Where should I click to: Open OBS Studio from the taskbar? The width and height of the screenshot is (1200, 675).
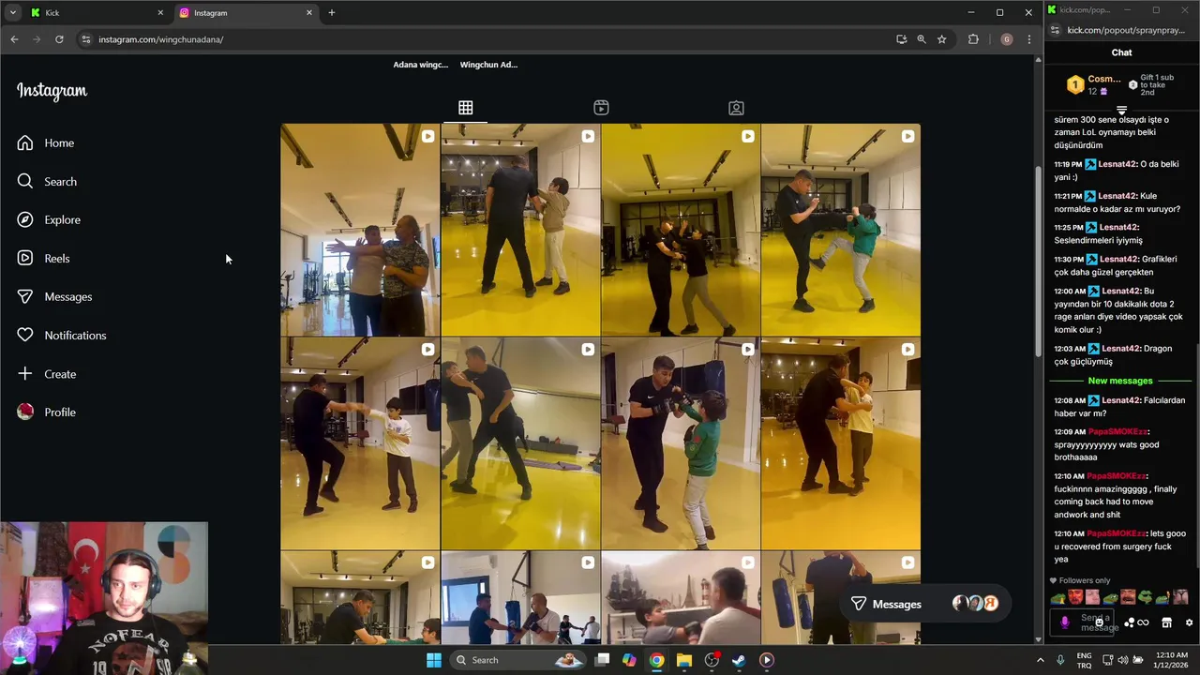coord(712,660)
